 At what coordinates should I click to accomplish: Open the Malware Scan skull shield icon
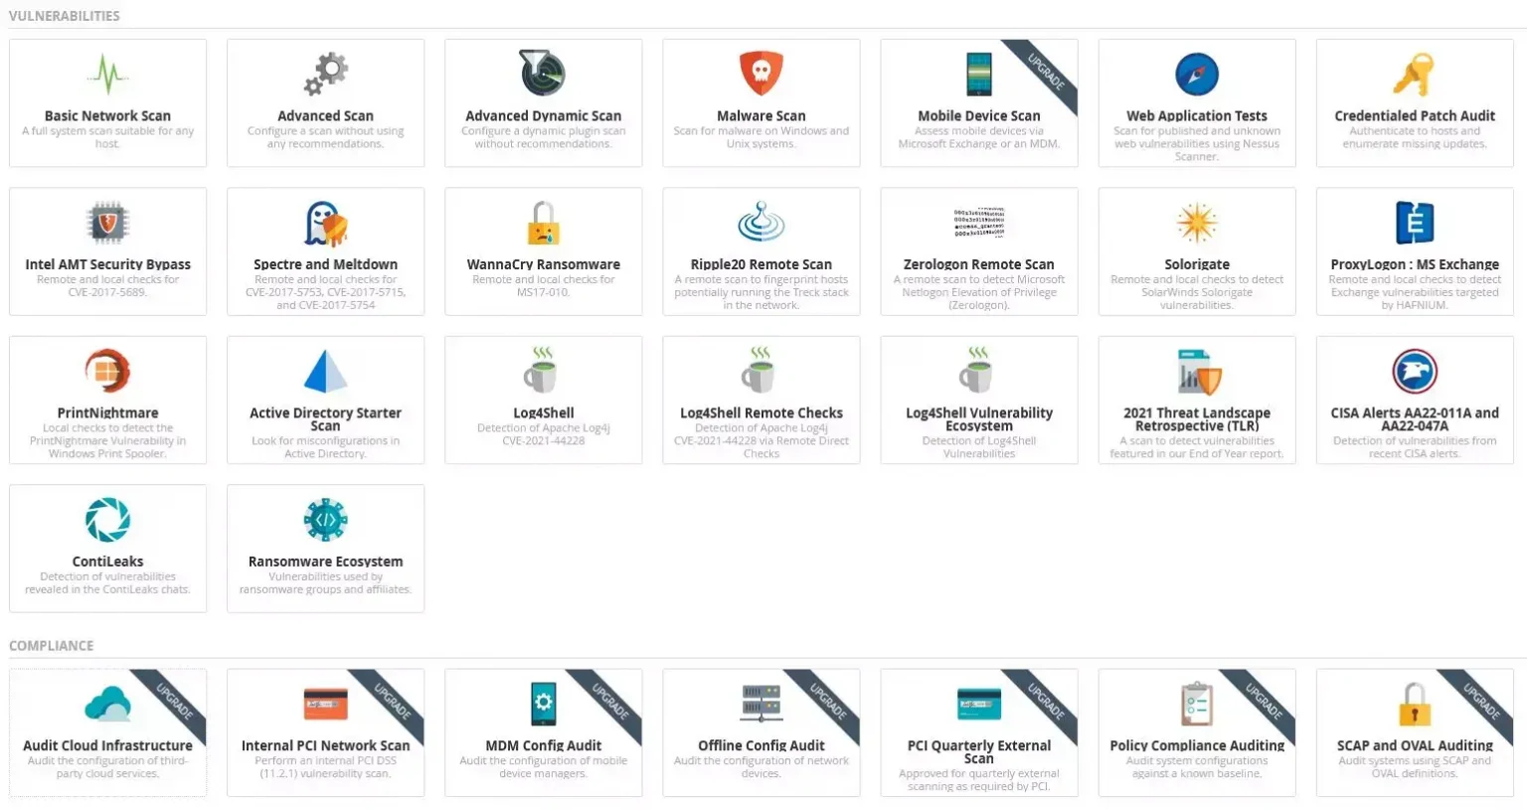coord(761,75)
